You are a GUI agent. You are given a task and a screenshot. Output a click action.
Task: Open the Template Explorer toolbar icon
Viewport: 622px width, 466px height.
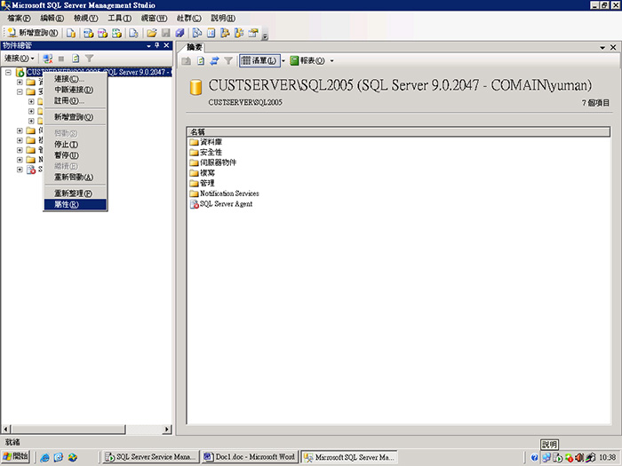[x=239, y=33]
